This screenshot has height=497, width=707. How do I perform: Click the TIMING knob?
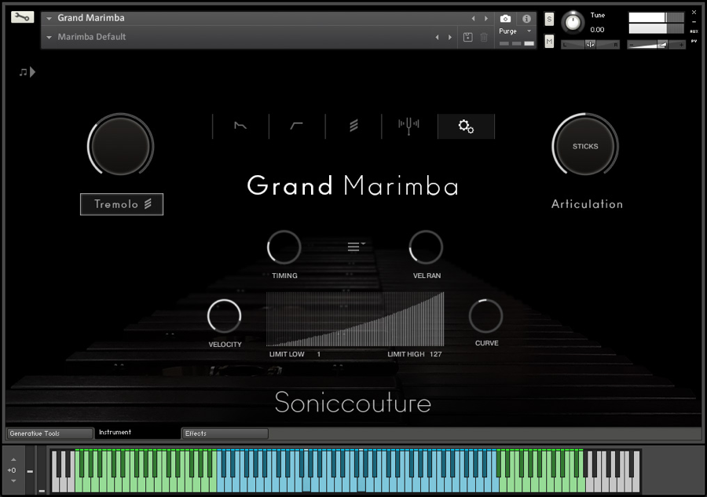click(x=284, y=247)
